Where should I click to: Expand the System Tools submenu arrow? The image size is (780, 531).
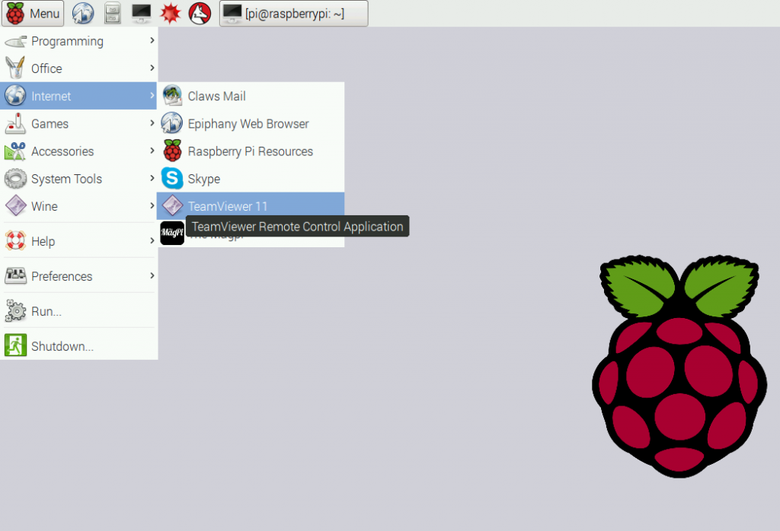click(152, 178)
